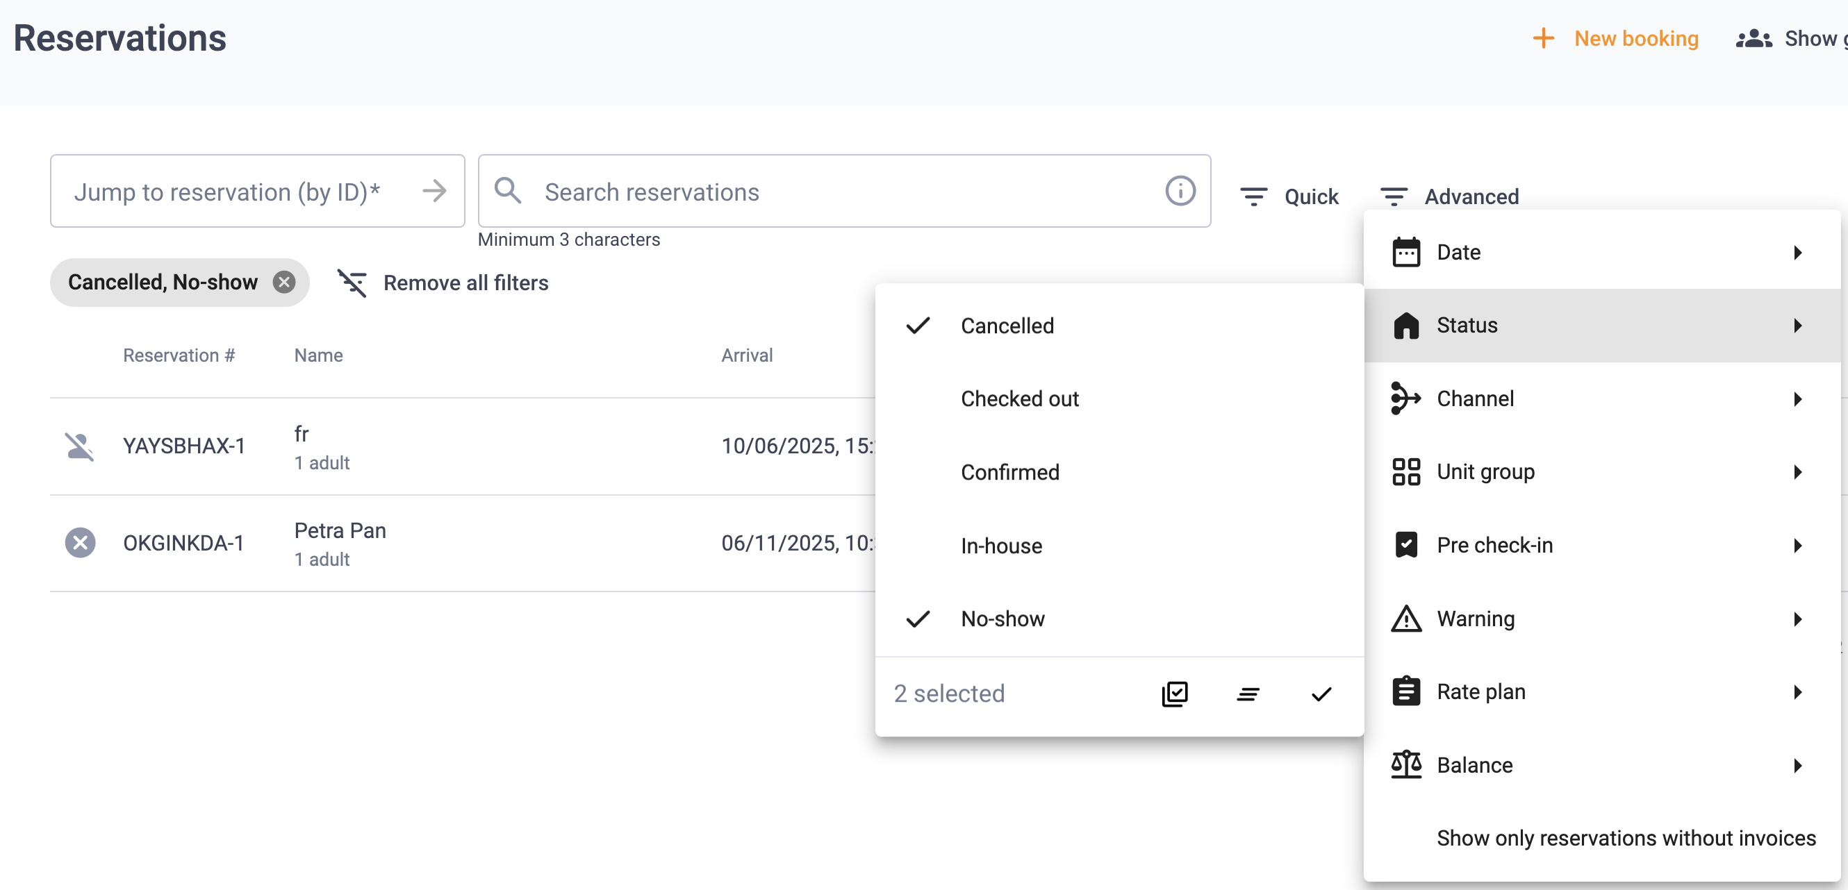Click guest name Petra Pan
The image size is (1848, 890).
(340, 530)
